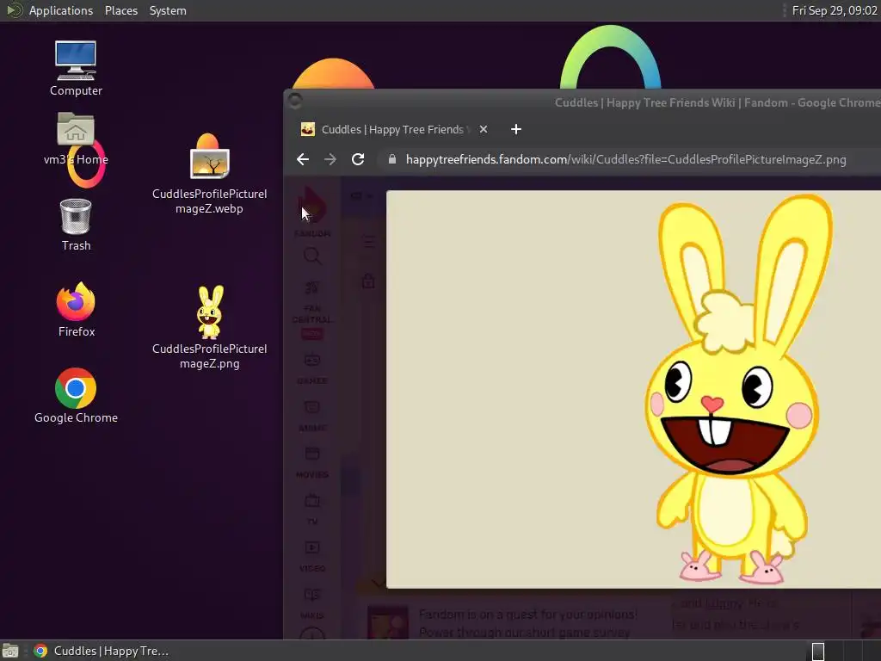The width and height of the screenshot is (881, 661).
Task: Open a new Chrome tab with plus button
Action: 516,130
